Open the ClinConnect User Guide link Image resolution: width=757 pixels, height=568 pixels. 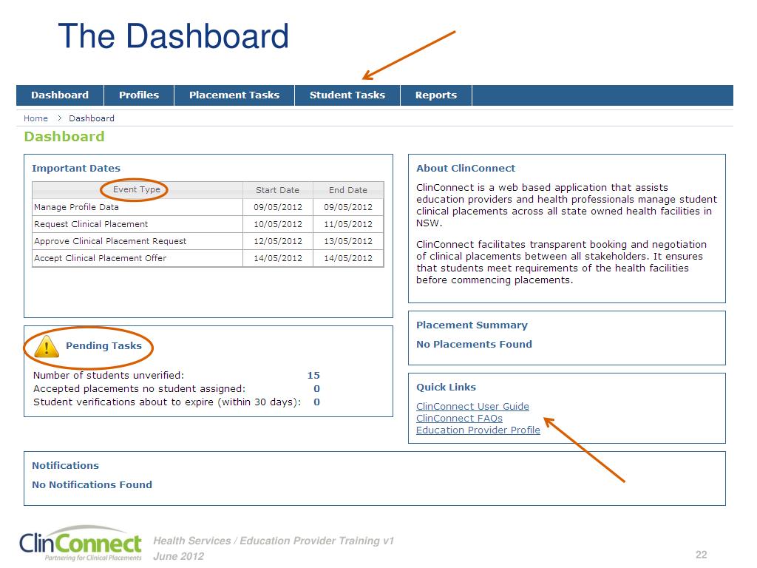pos(472,406)
